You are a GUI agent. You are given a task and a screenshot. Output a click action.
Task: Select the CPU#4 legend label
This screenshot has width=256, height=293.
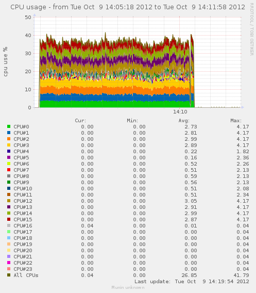[x=21, y=151]
